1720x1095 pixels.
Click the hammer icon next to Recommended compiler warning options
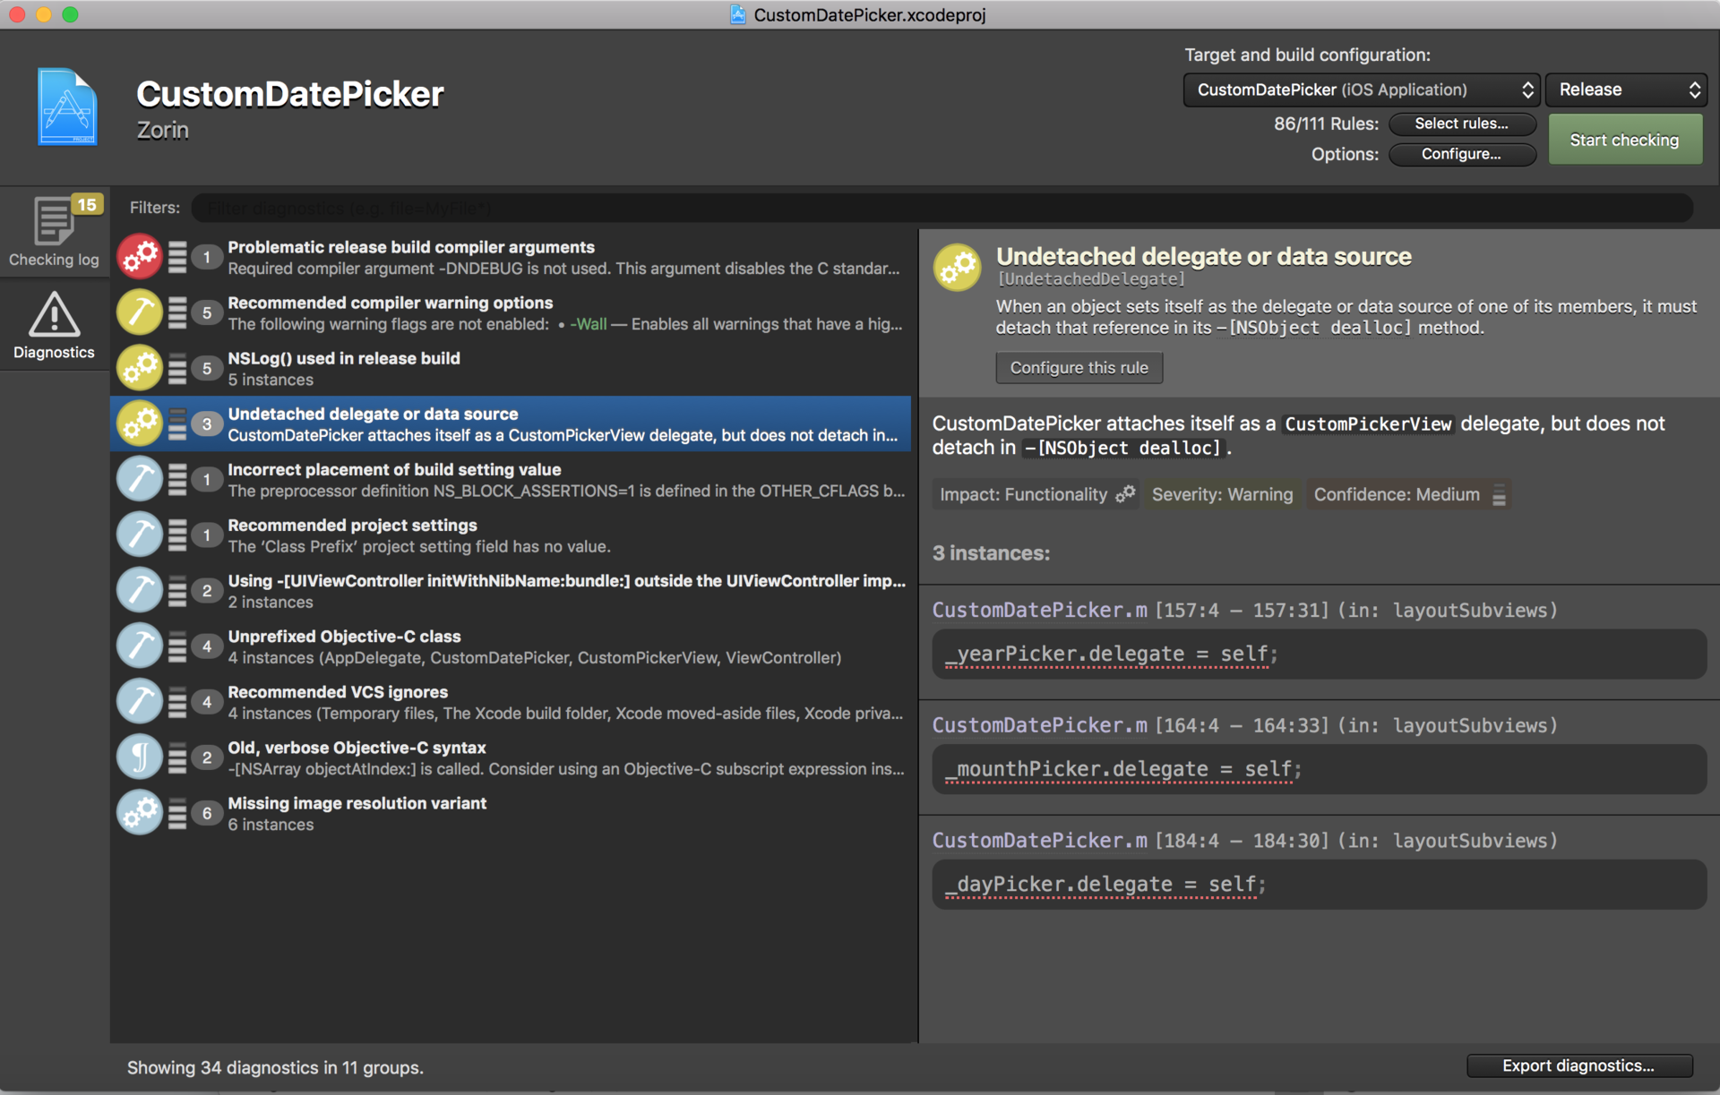coord(140,312)
